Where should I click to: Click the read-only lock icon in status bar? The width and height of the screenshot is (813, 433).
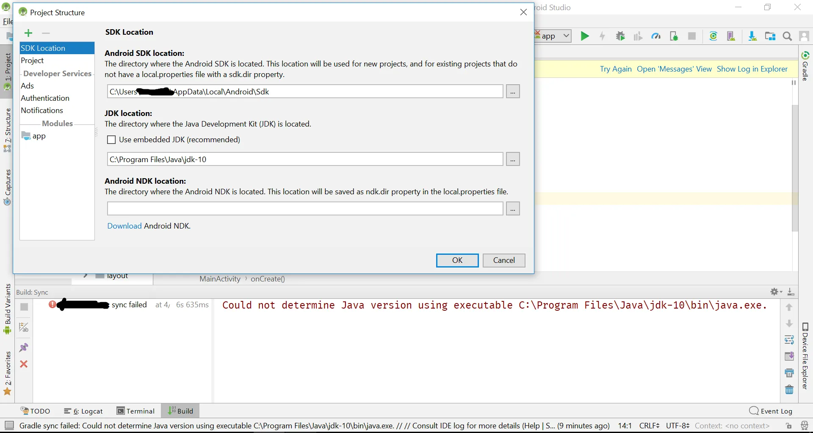pos(788,426)
